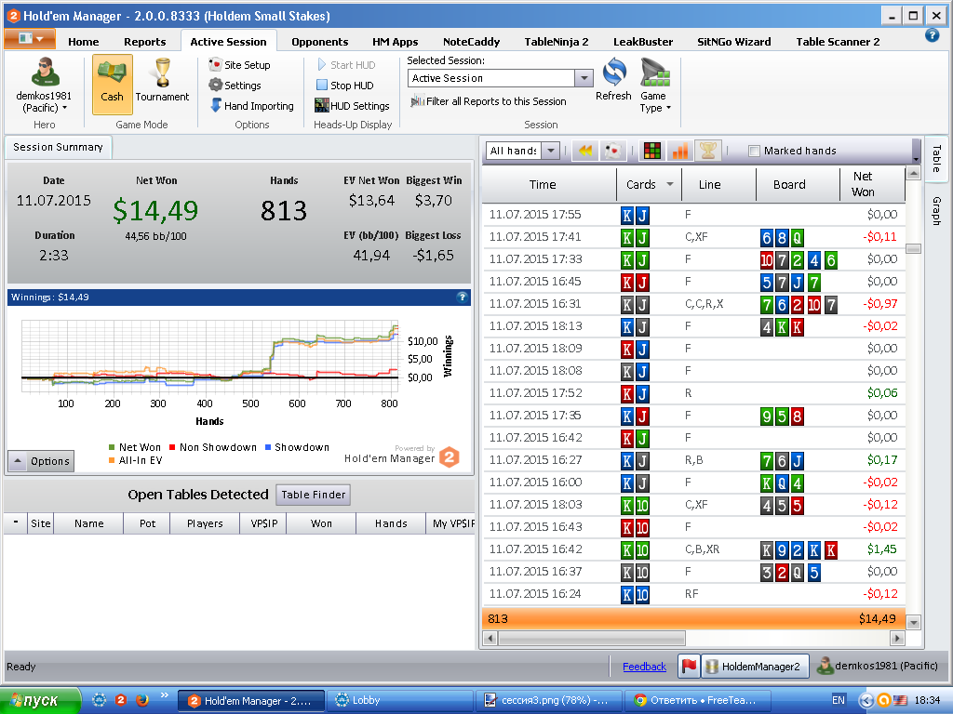Open Firefox from quick launch
953x714 pixels.
tap(142, 700)
